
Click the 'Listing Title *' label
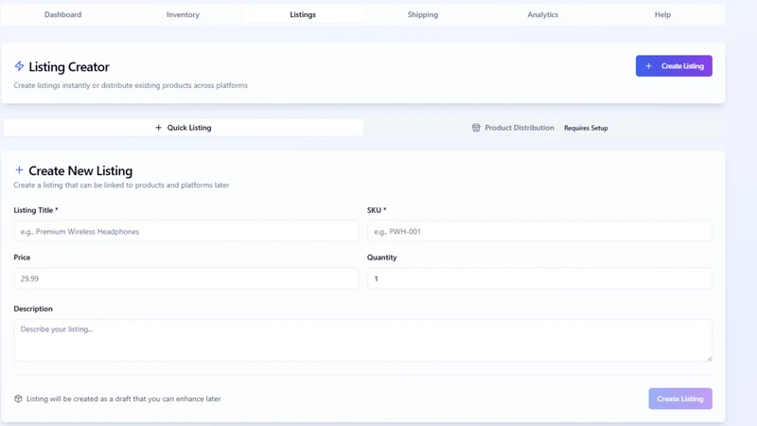(36, 210)
